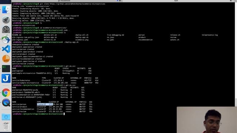This screenshot has width=237, height=133.
Task: Open System Preferences gear in dock
Action: [x=6, y=30]
